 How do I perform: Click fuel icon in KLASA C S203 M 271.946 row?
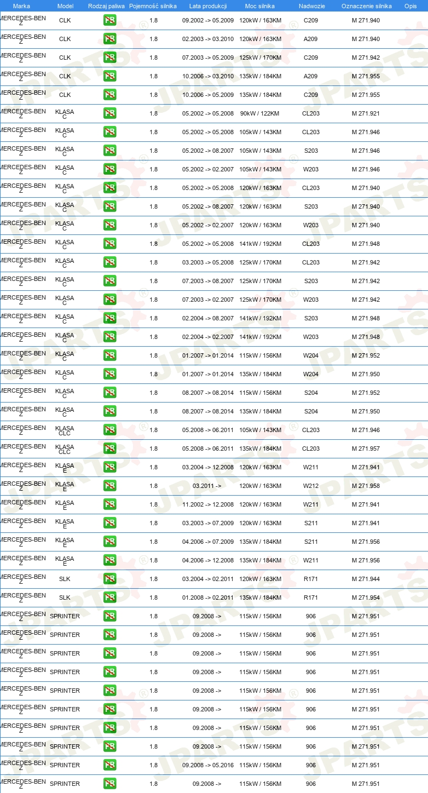109,151
